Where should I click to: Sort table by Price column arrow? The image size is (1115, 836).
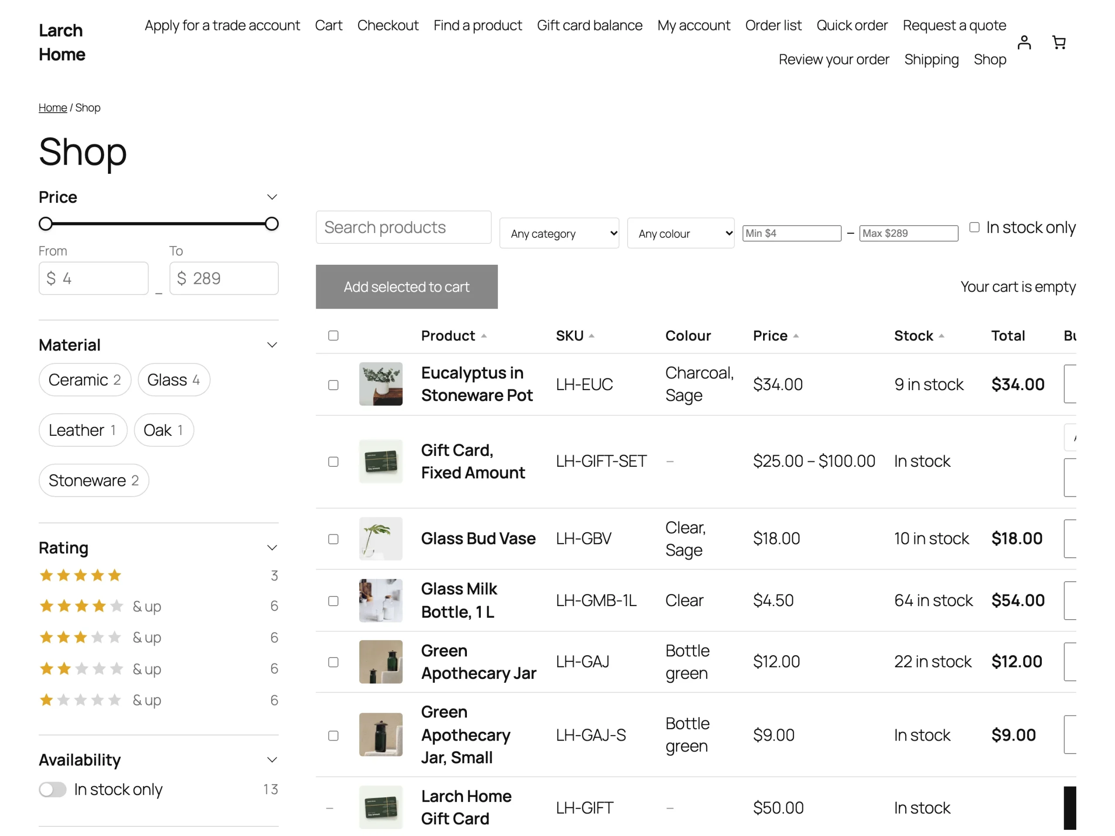click(795, 336)
